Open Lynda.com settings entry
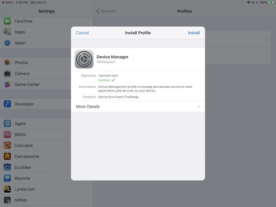The height and width of the screenshot is (207, 276). click(x=25, y=189)
